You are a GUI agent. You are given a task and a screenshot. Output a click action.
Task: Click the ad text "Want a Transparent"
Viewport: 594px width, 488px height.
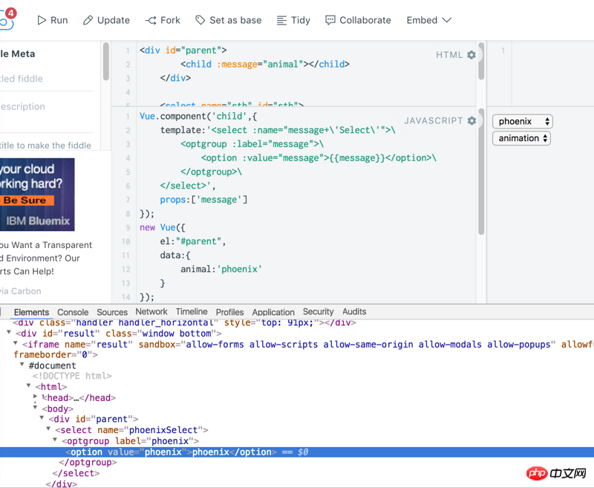51,245
